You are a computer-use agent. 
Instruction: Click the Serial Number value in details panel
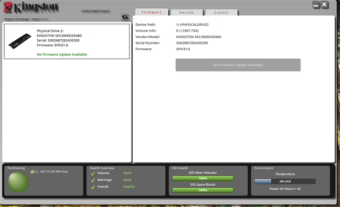(x=192, y=43)
